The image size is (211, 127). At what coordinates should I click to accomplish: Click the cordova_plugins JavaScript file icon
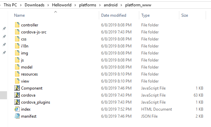(x=17, y=102)
